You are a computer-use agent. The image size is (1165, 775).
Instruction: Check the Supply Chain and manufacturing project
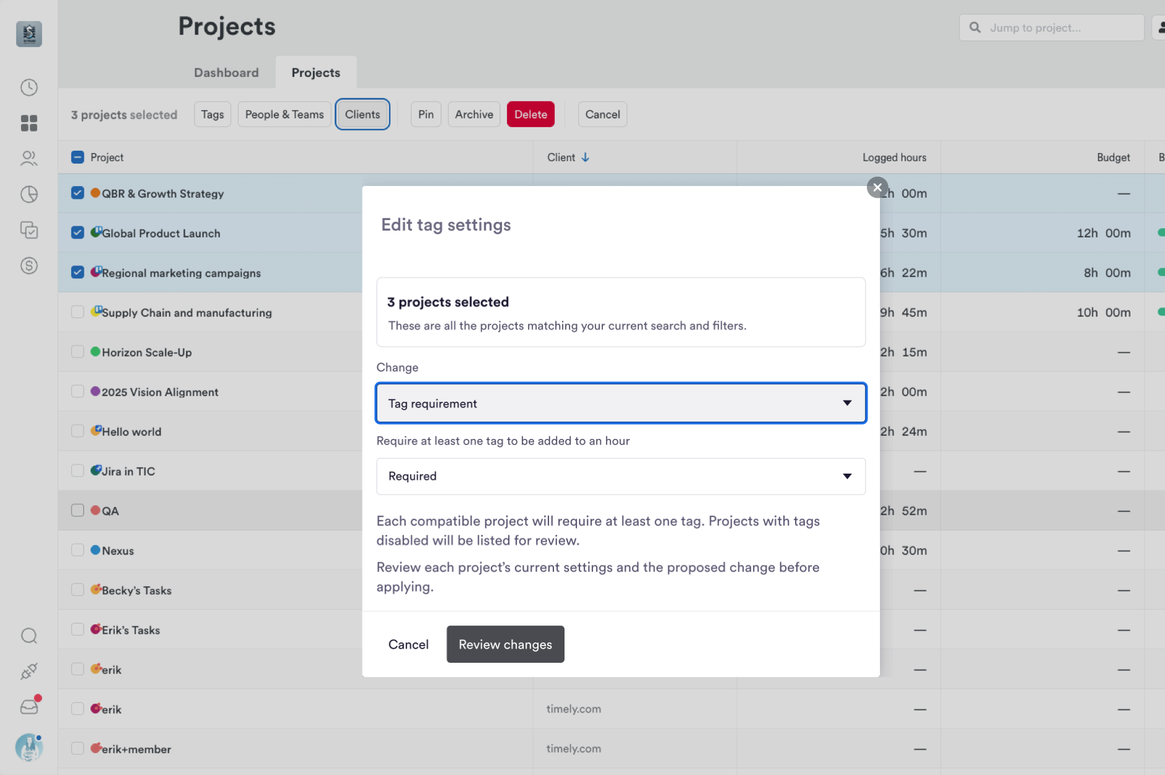pos(77,312)
